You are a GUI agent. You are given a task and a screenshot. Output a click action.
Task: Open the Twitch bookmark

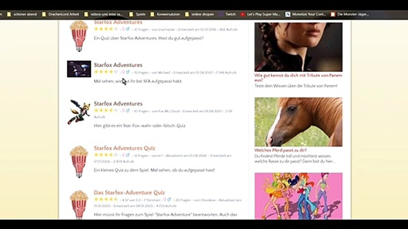227,14
